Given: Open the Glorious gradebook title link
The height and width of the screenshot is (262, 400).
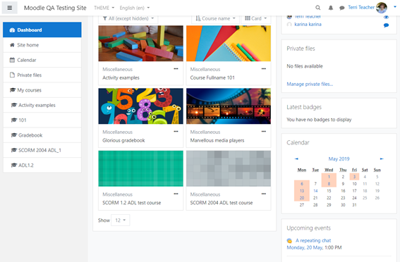Looking at the screenshot, I should (x=123, y=140).
